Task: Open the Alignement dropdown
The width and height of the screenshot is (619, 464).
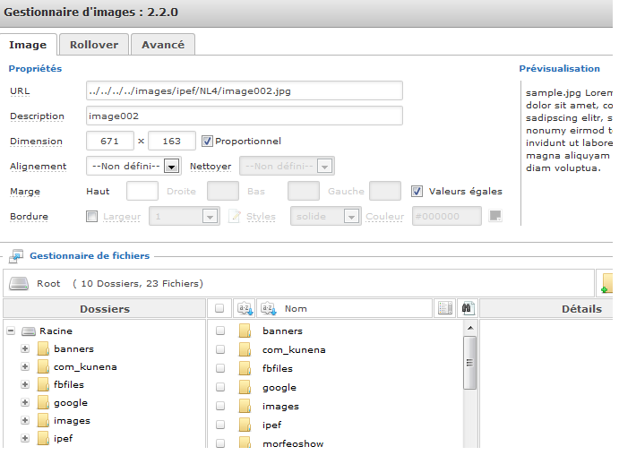Action: tap(133, 167)
